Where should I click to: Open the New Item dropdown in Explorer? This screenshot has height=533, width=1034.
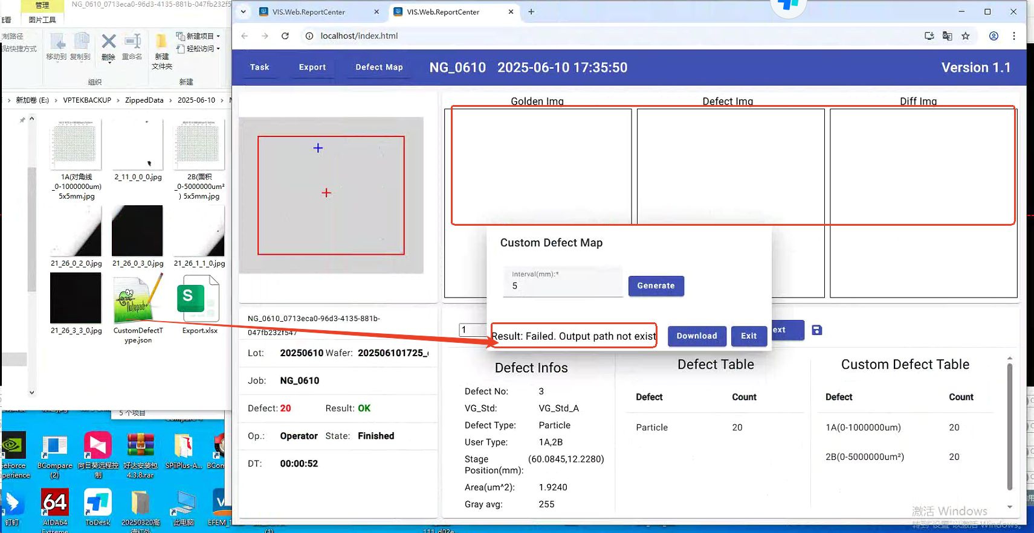point(198,36)
